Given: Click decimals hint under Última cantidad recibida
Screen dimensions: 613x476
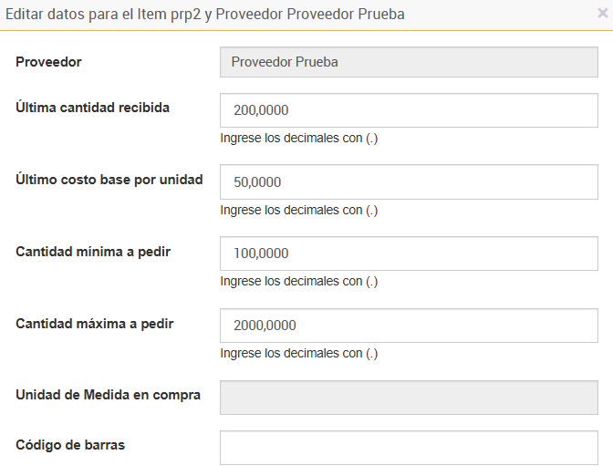Looking at the screenshot, I should click(299, 139).
